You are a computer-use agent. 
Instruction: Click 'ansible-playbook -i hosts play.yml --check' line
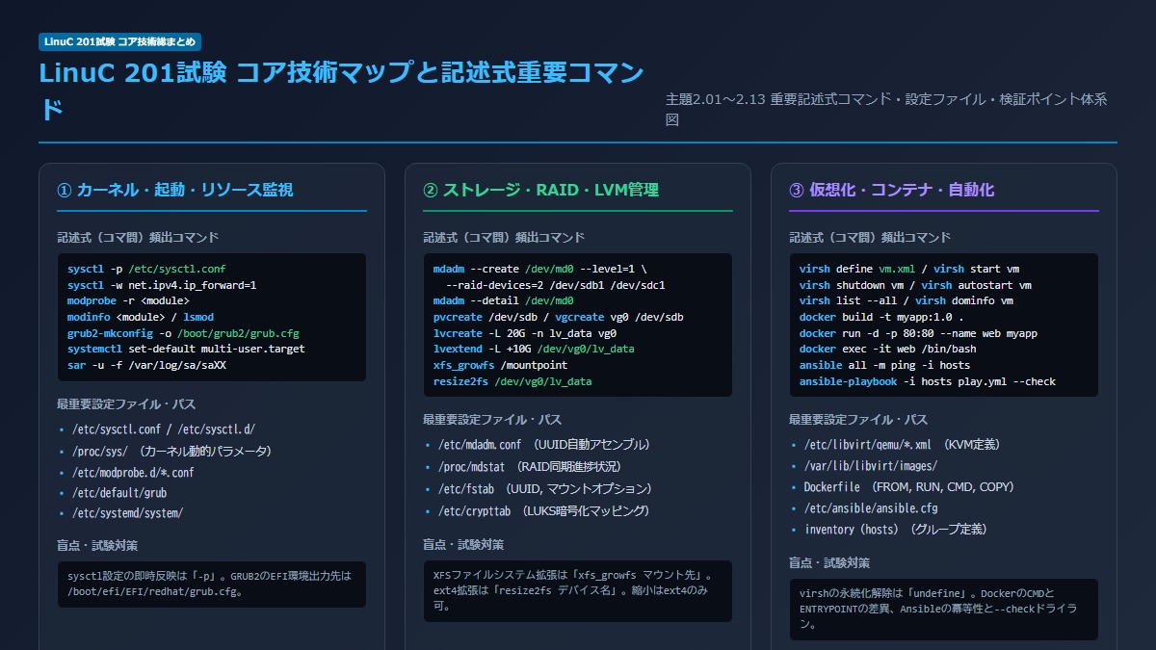927,381
